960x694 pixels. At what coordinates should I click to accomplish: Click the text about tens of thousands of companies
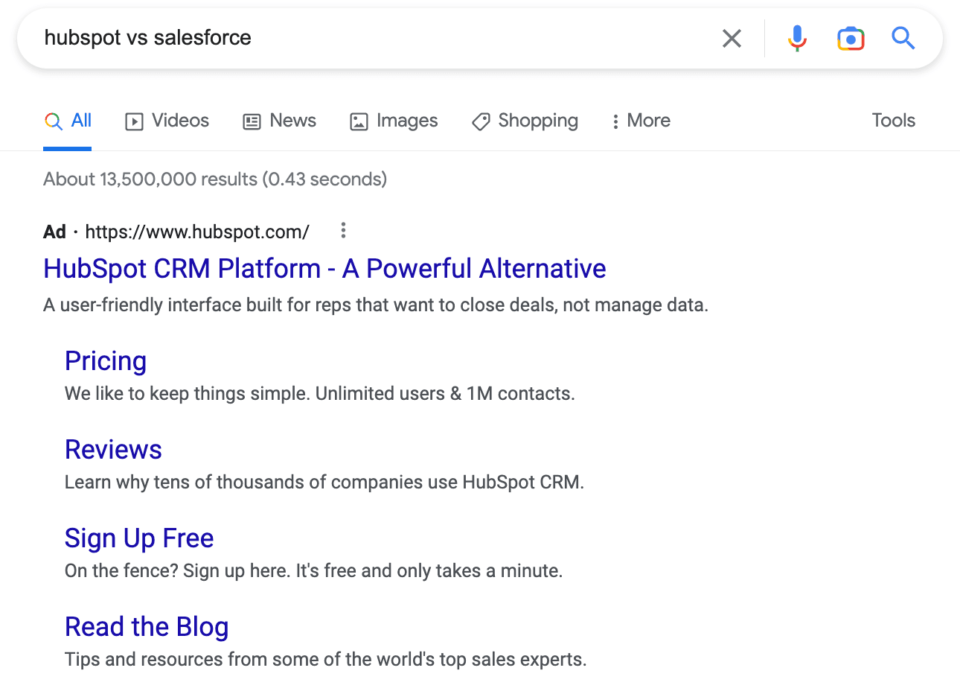pyautogui.click(x=324, y=483)
